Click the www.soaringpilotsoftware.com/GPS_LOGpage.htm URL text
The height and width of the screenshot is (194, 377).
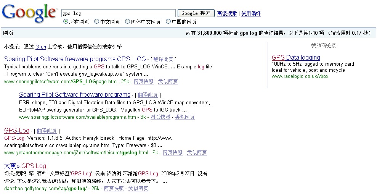coord(60,81)
